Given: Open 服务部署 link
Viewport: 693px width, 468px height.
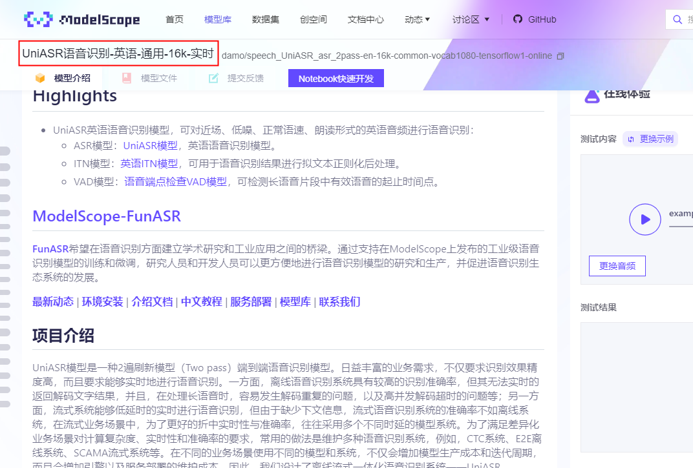Looking at the screenshot, I should (251, 302).
